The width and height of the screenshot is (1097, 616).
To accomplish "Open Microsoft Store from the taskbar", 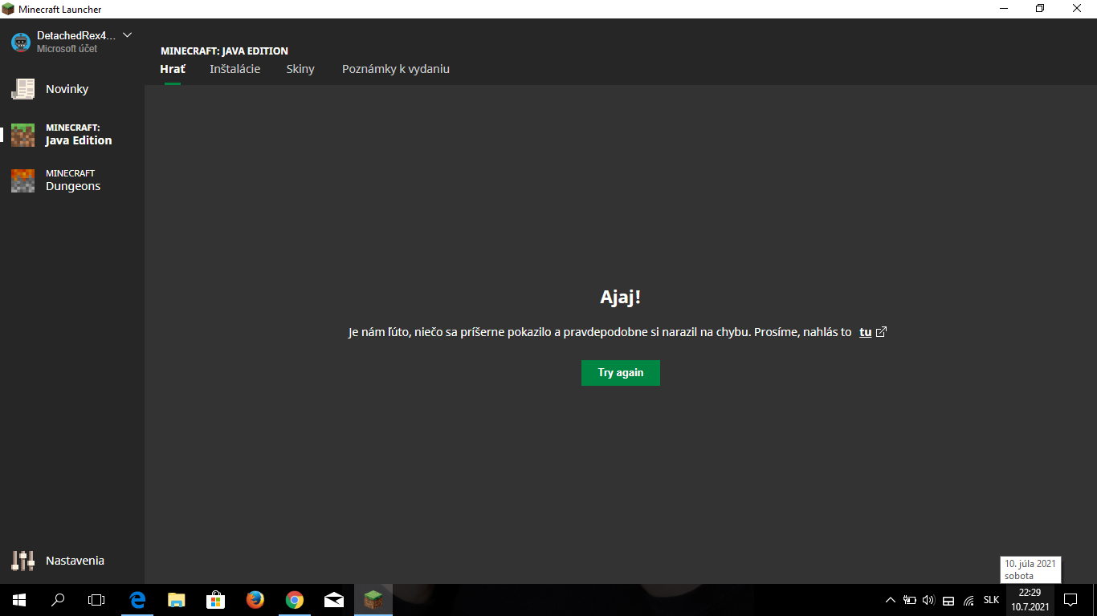I will pyautogui.click(x=216, y=600).
